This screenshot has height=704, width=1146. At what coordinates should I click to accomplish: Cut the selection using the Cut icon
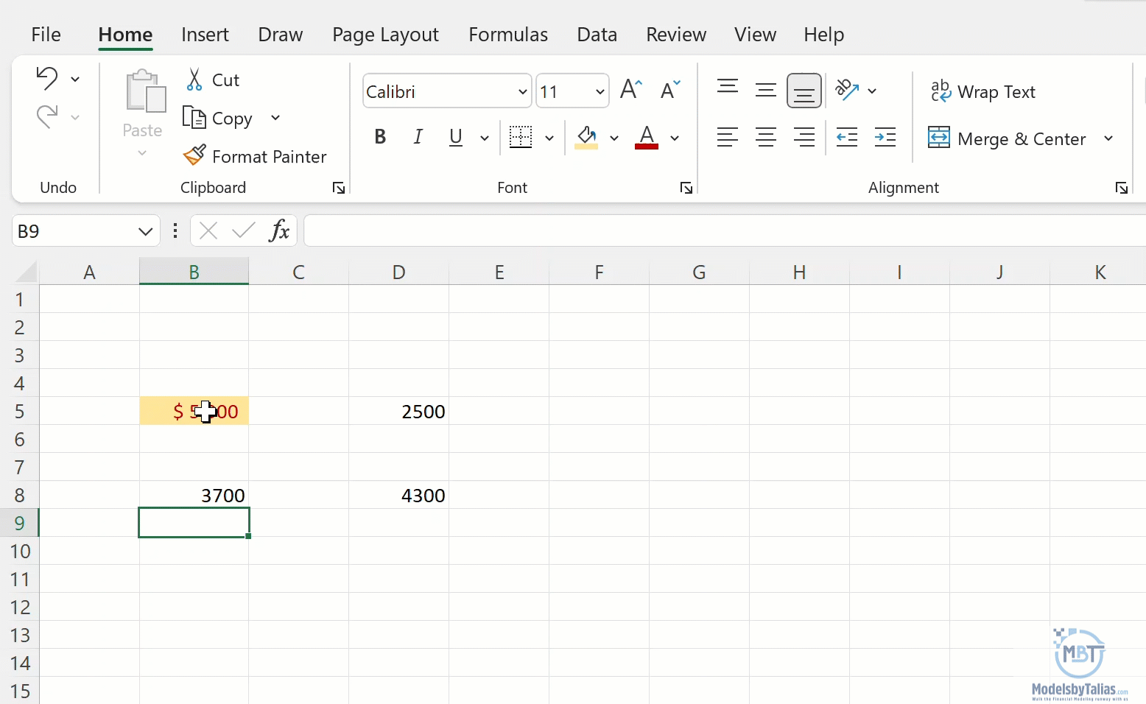tap(194, 78)
